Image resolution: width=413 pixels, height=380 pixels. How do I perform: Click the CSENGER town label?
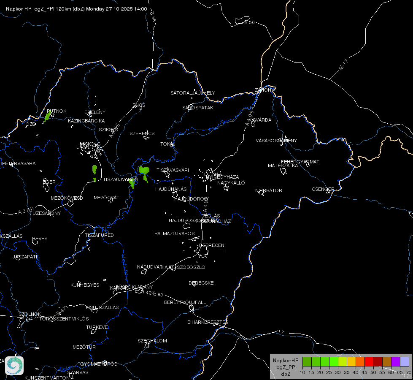tap(323, 189)
